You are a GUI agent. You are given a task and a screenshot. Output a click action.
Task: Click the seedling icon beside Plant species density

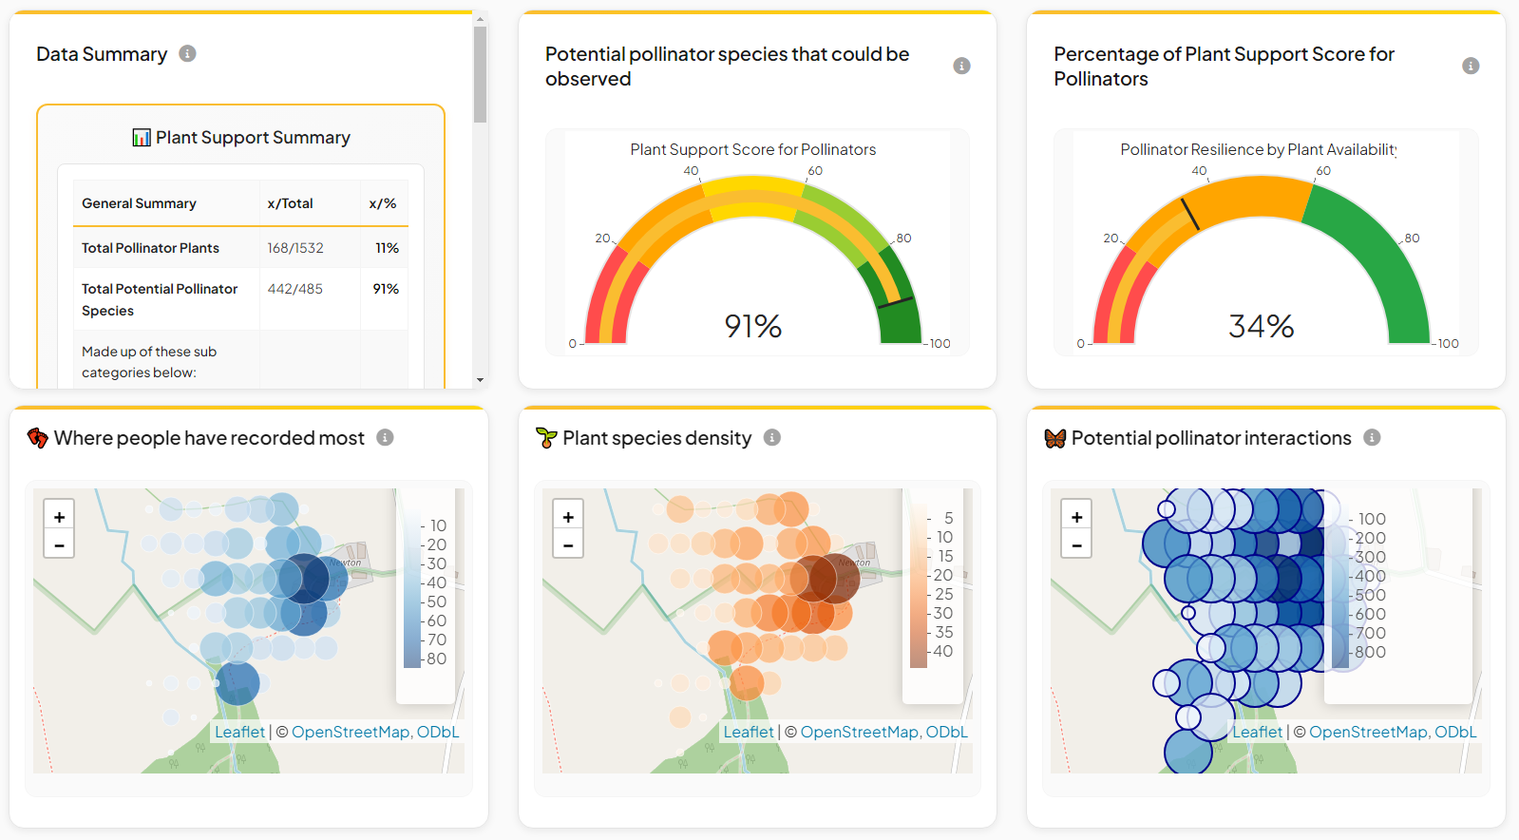pos(546,438)
